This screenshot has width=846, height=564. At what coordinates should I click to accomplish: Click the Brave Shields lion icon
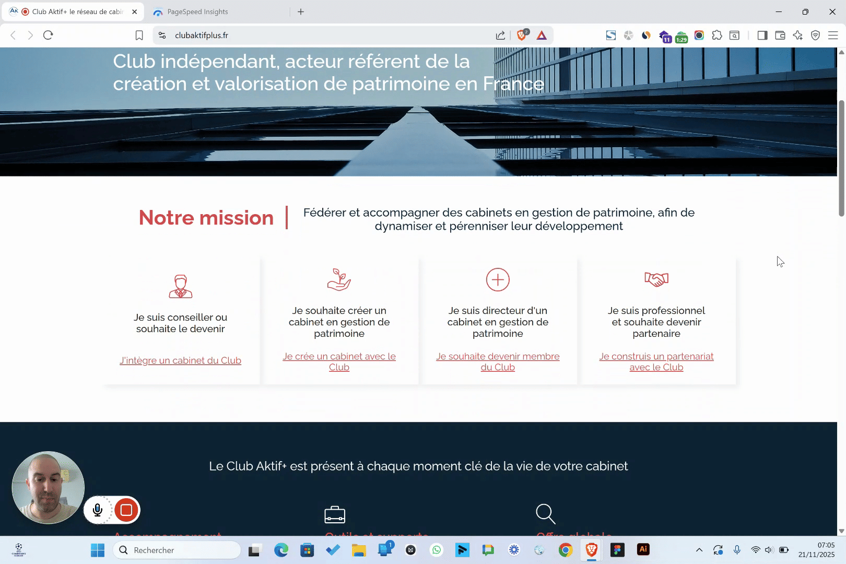pos(521,35)
